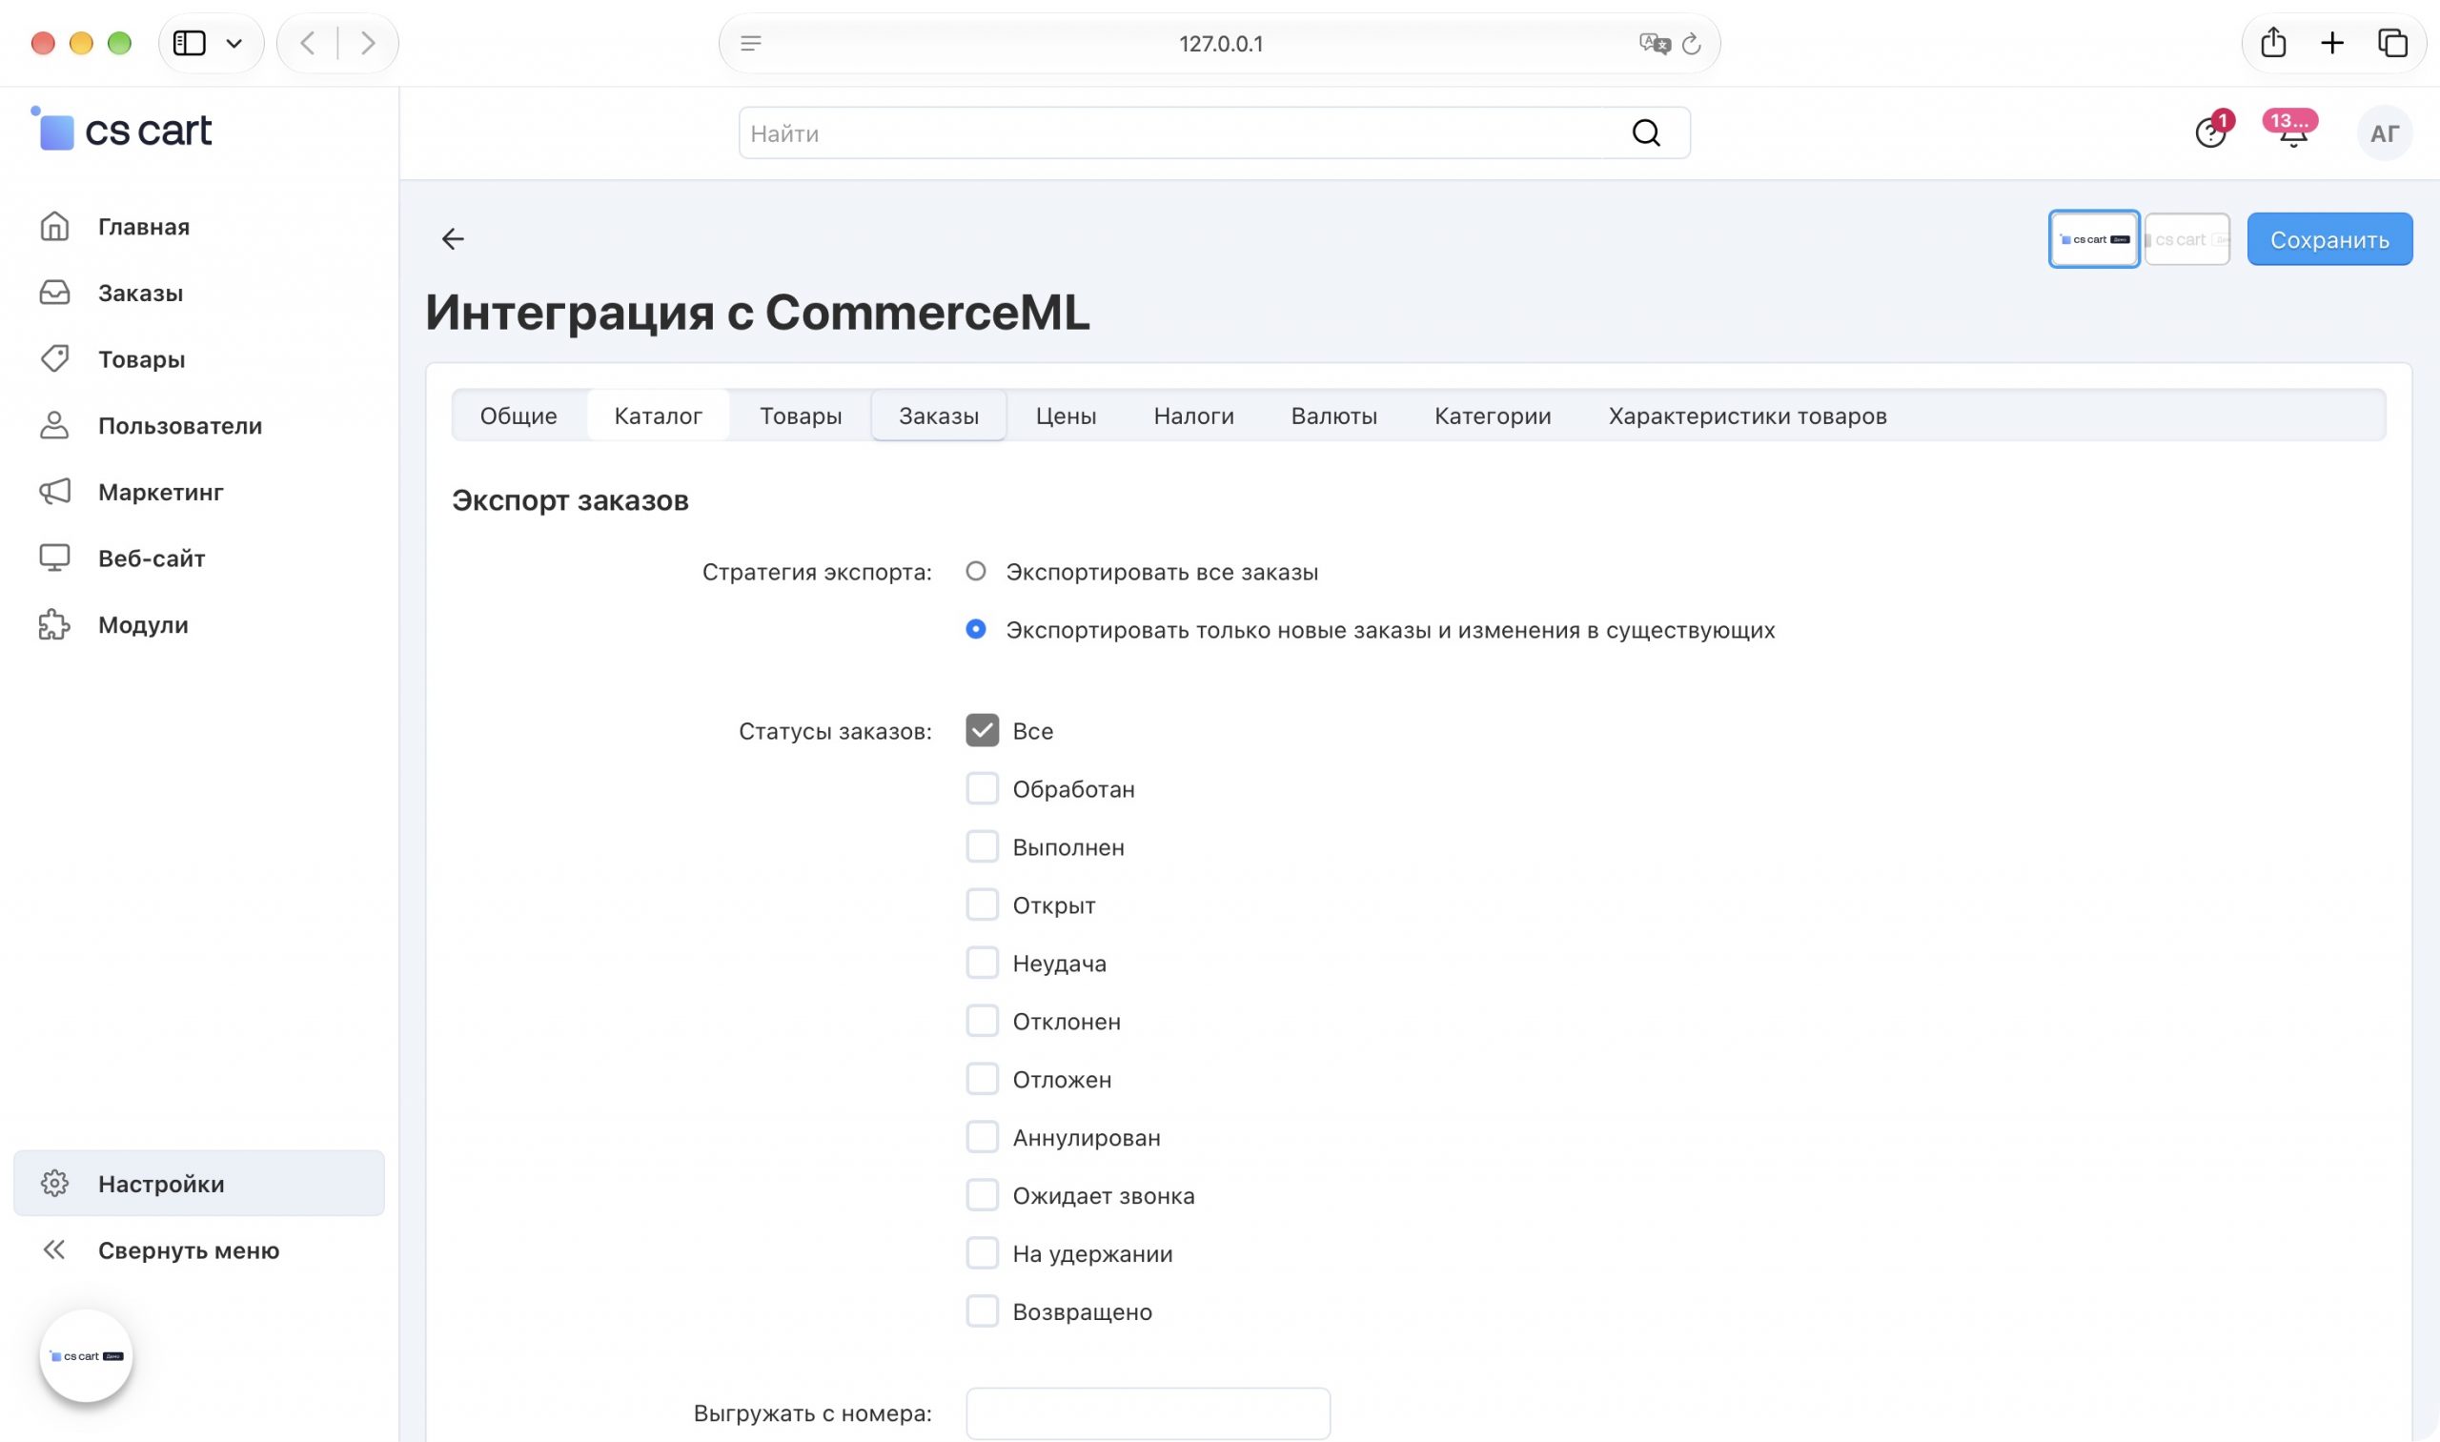This screenshot has height=1442, width=2440.
Task: Switch to the Общие tab
Action: point(518,416)
